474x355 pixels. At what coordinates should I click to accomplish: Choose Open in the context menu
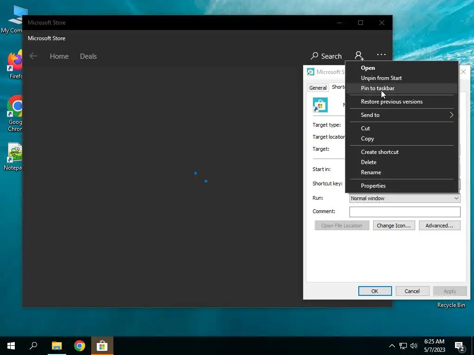tap(401, 68)
